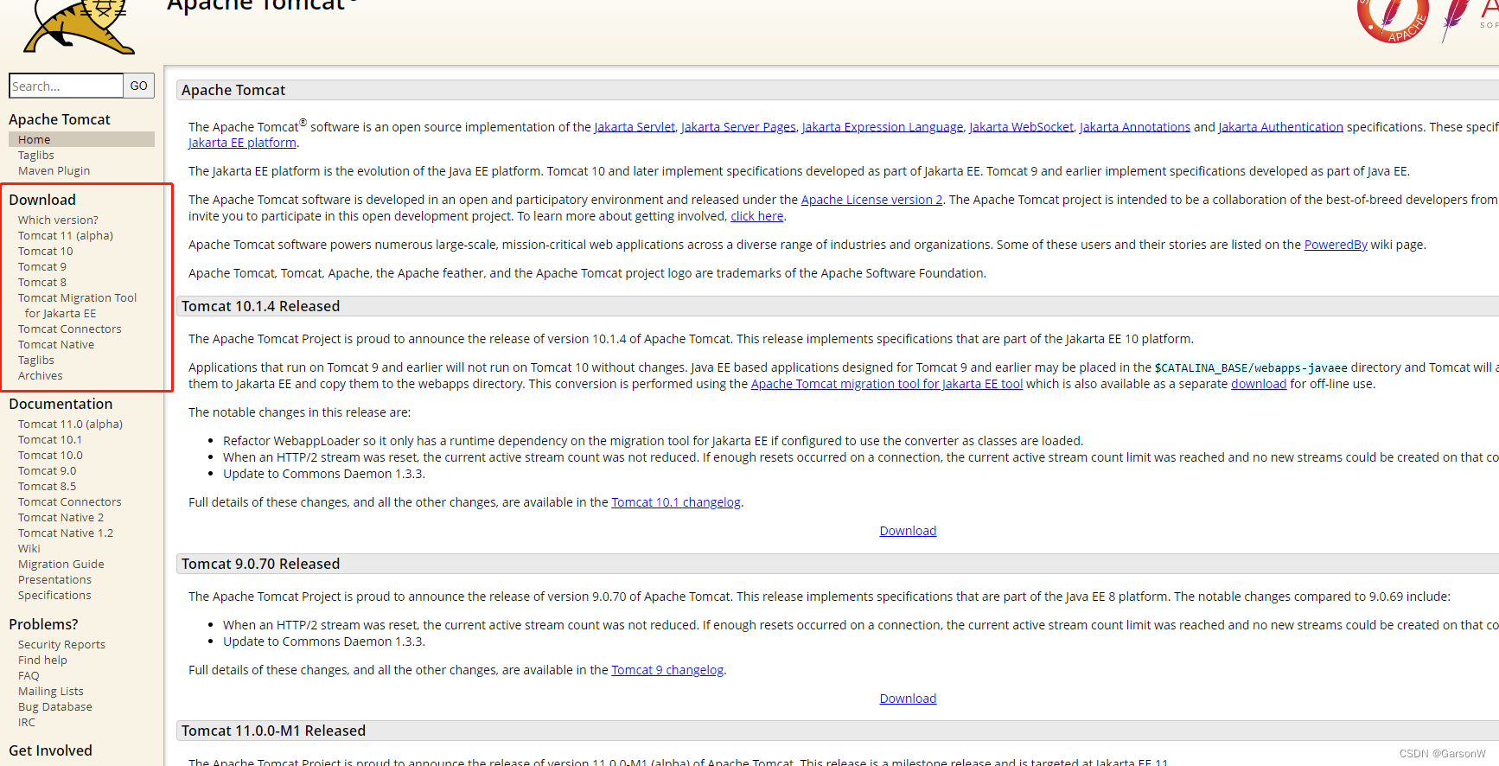
Task: Open the Tomcat 10.1 changelog link
Action: 676,502
